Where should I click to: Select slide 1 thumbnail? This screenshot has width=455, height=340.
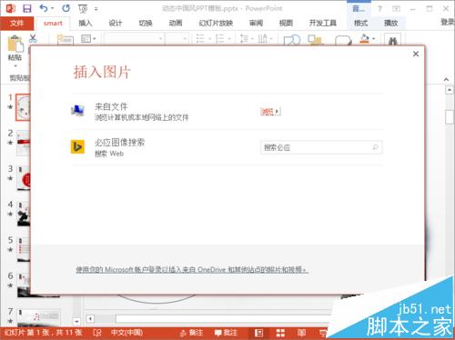(x=23, y=107)
